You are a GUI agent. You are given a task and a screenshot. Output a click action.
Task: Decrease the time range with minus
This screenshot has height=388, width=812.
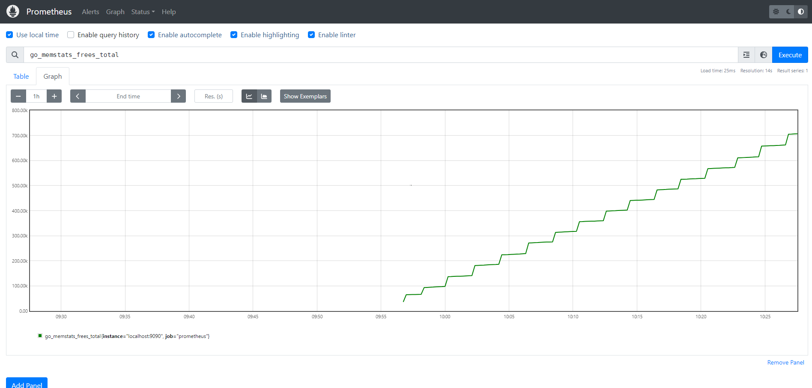[18, 96]
